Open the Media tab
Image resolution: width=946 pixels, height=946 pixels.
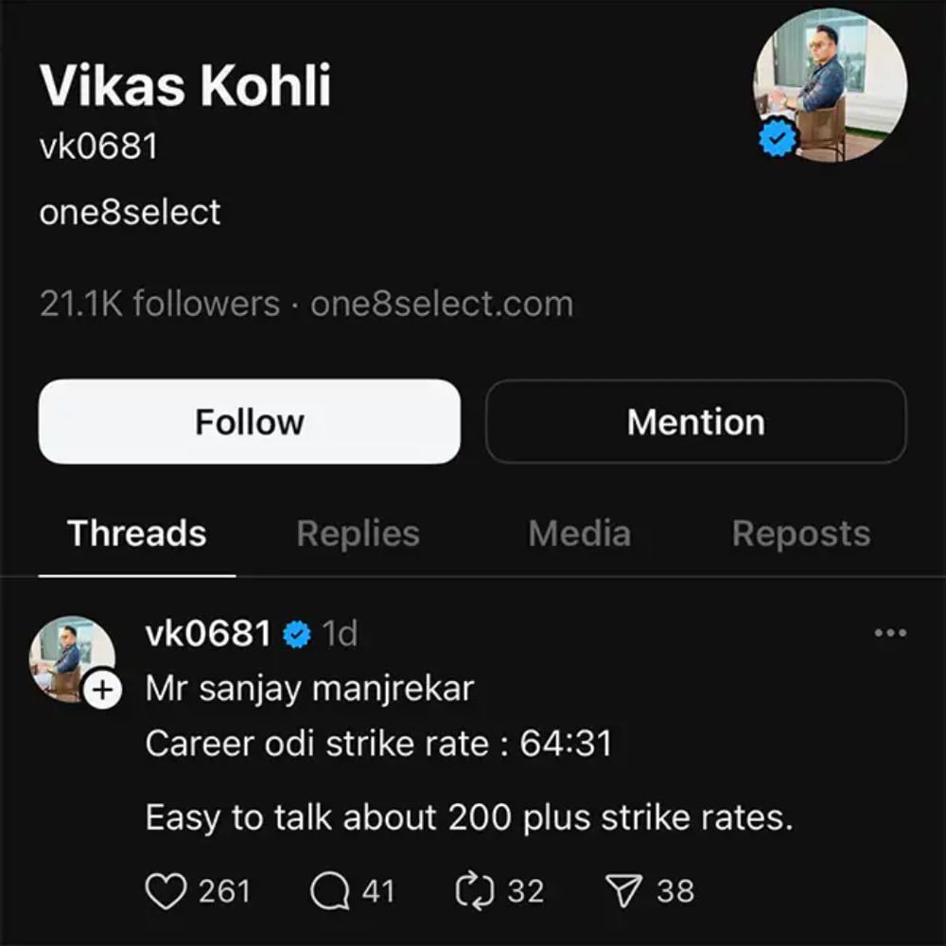click(579, 534)
